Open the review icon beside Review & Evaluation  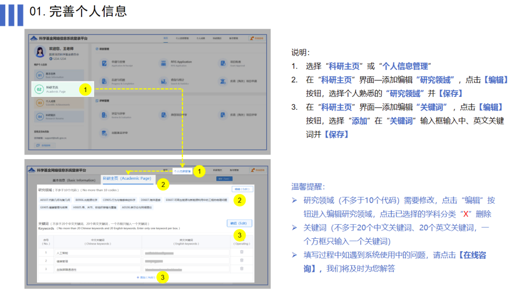pyautogui.click(x=105, y=115)
